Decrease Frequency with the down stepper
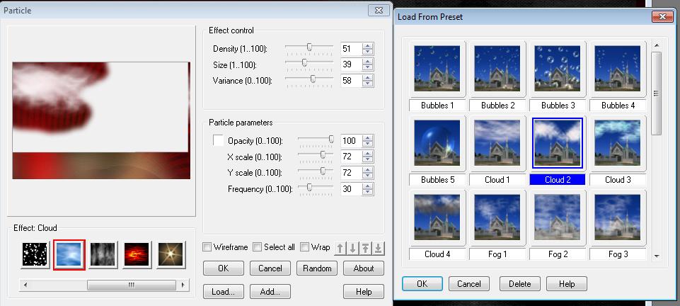 pos(368,192)
